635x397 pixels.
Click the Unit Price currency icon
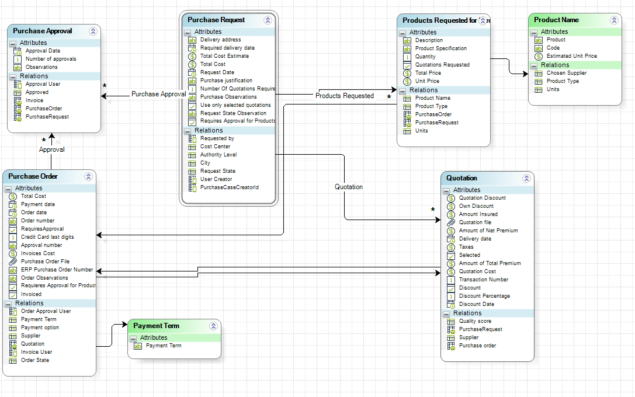[x=407, y=81]
